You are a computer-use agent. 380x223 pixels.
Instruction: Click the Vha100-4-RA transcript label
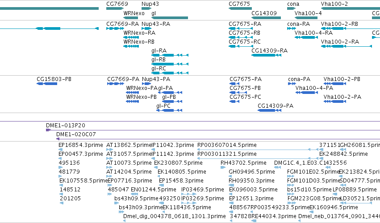pos(313,33)
